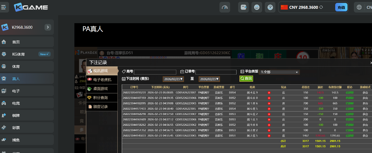372x153 pixels.
Task: Play video replay for order 260223044145833
Action: click(x=269, y=136)
